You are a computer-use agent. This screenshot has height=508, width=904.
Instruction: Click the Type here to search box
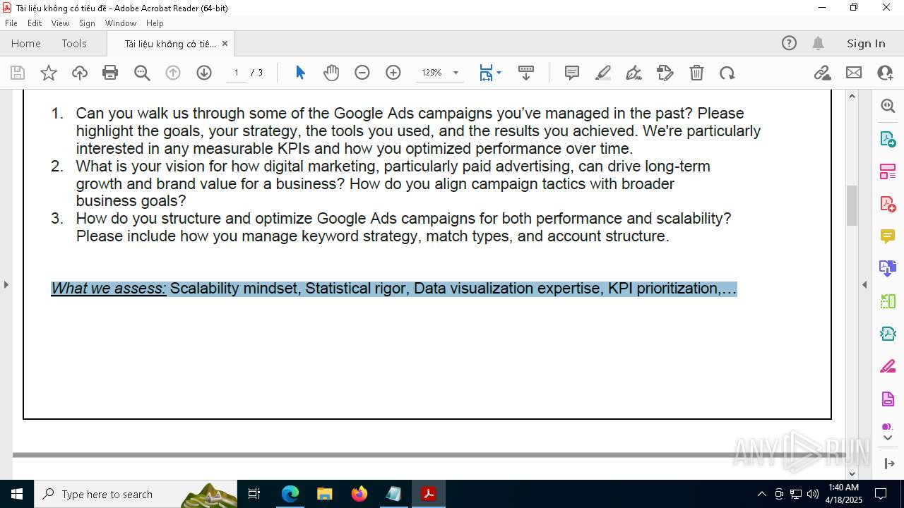(137, 494)
